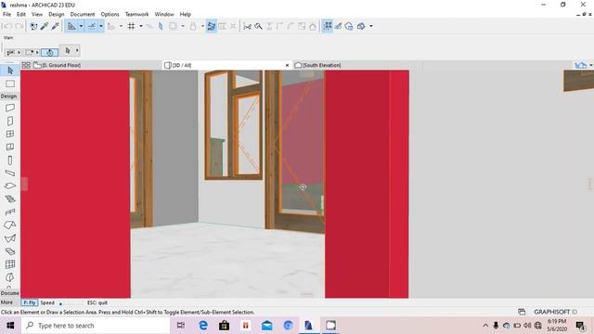Select the Pick Up Parameters eyedropper
This screenshot has height=334, width=594.
pyautogui.click(x=45, y=26)
